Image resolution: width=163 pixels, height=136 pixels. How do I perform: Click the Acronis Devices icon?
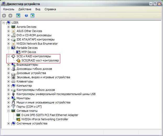pos(13,27)
